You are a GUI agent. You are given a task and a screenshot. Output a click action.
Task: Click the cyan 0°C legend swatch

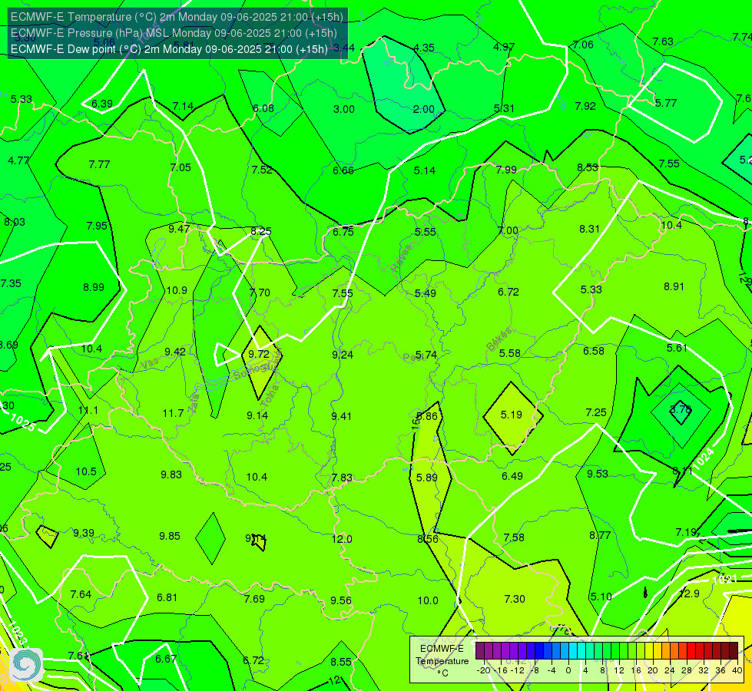click(572, 651)
